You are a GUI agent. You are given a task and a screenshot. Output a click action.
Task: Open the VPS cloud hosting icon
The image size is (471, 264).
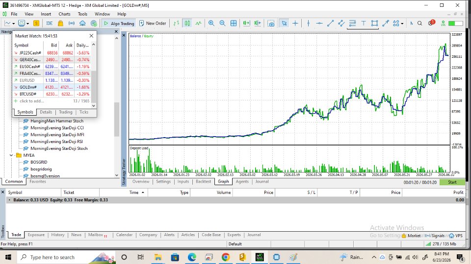[x=82, y=23]
